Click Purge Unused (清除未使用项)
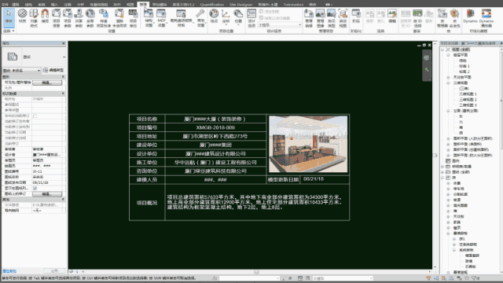This screenshot has width=503, height=283. point(119,17)
